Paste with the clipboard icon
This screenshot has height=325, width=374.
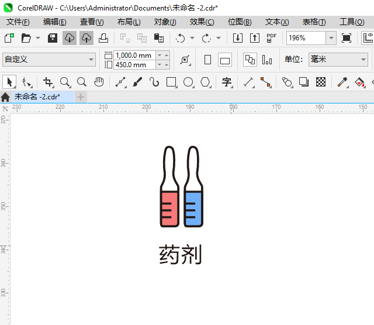(x=159, y=38)
